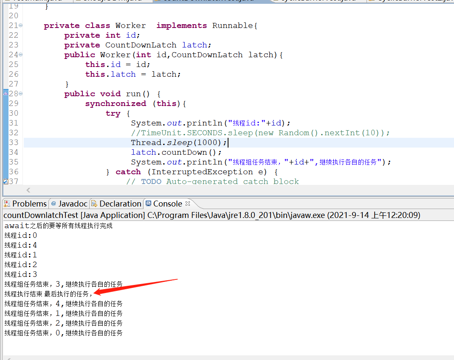454x360 pixels.
Task: Click the commented TimeUnit.SECONDS.sleep line
Action: 260,133
